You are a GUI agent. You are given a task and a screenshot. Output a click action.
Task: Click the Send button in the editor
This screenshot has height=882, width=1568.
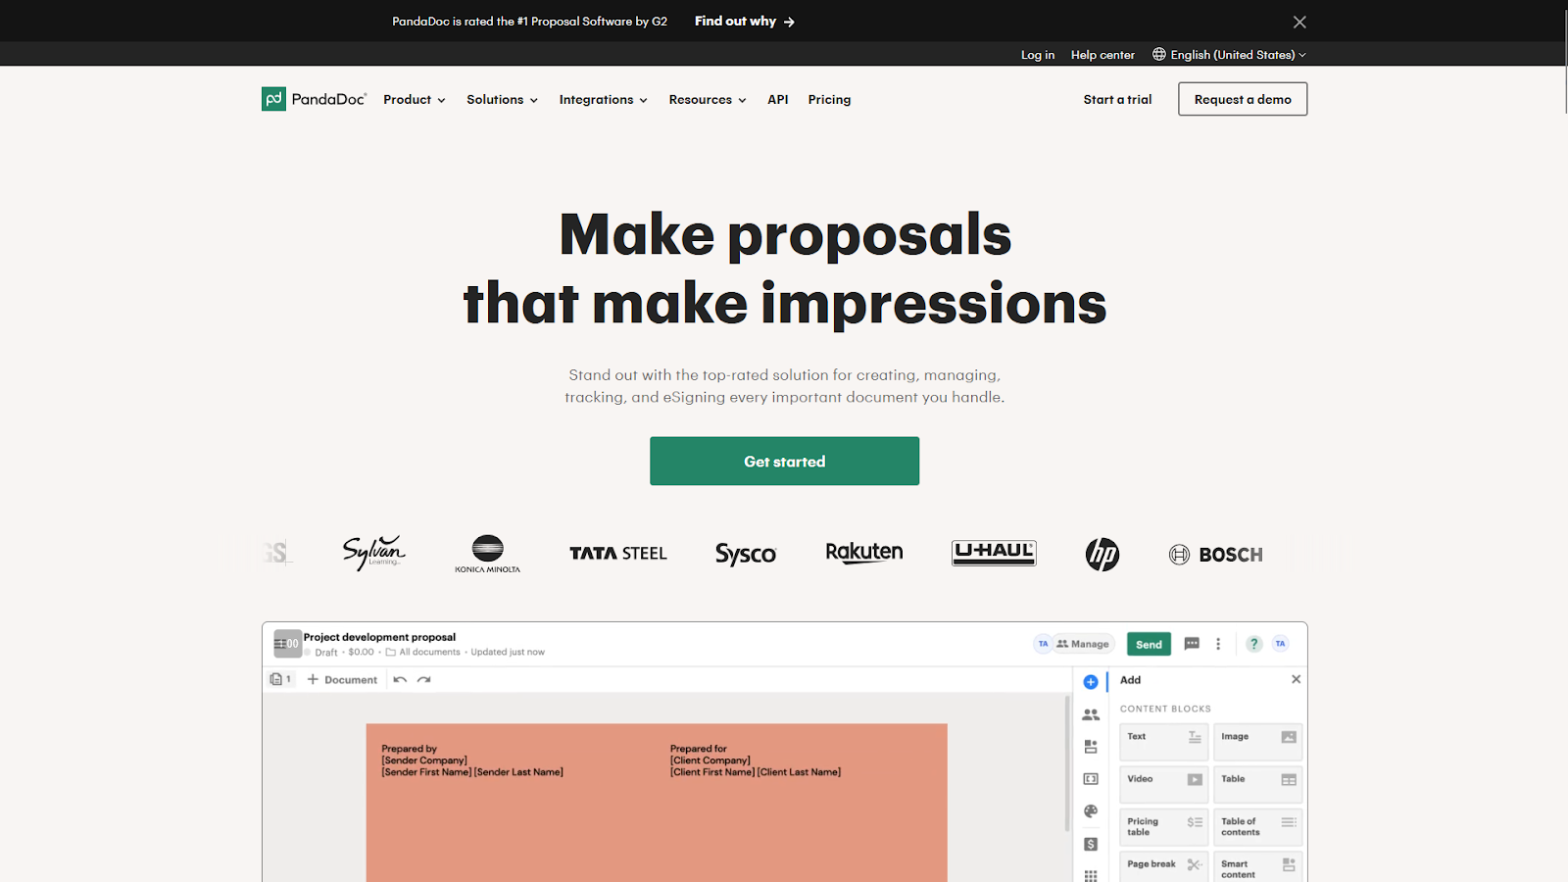tap(1149, 644)
